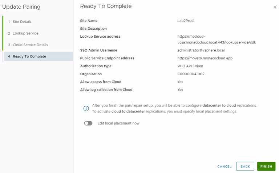The image size is (279, 173).
Task: Click the information icon beside the note
Action: [86, 108]
